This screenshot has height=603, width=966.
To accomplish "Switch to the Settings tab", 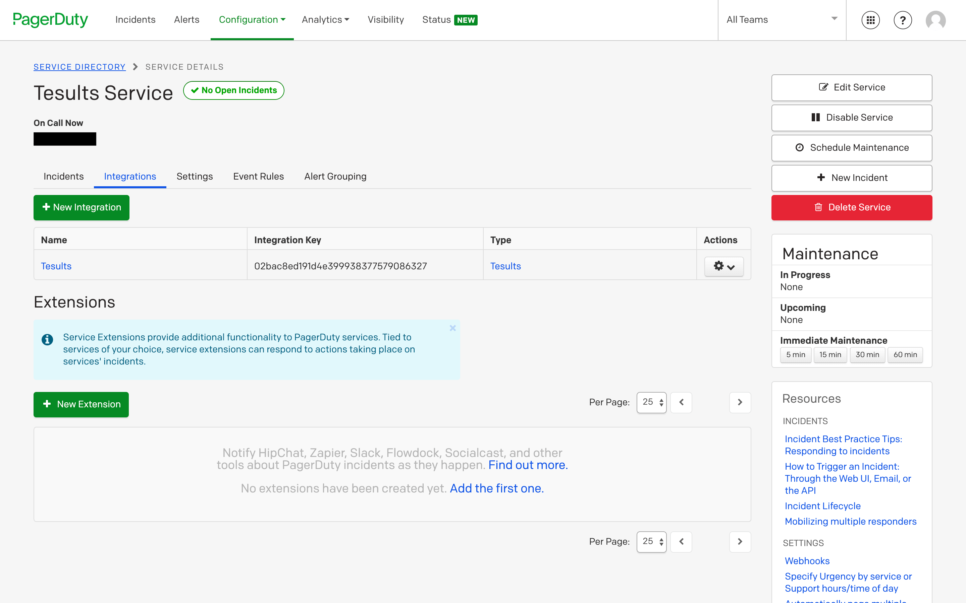I will (195, 176).
